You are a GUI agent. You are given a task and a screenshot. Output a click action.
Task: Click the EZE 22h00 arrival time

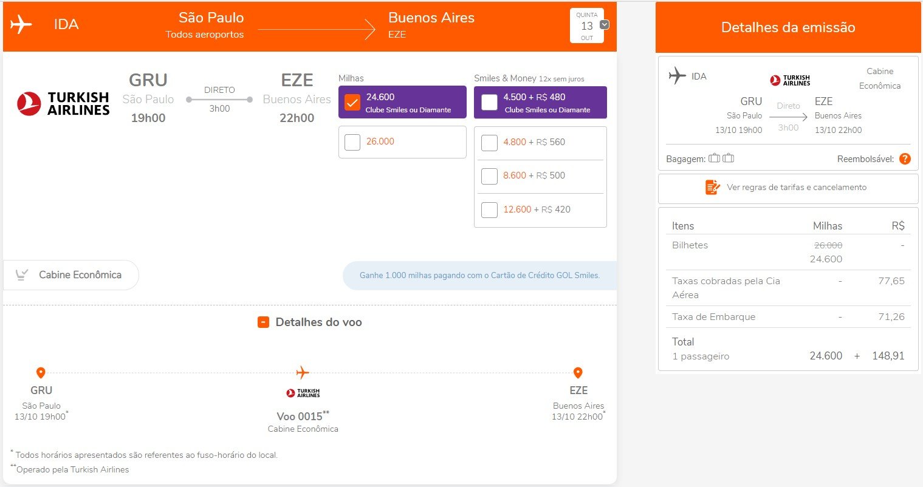point(297,118)
